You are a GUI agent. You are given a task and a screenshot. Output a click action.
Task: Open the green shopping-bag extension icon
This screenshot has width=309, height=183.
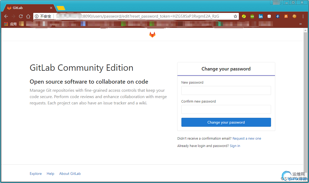tap(252, 16)
